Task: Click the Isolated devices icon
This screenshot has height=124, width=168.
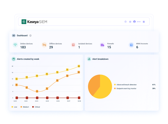Action: pos(73,45)
